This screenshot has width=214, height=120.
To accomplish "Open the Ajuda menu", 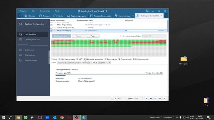I will [x=57, y=11].
